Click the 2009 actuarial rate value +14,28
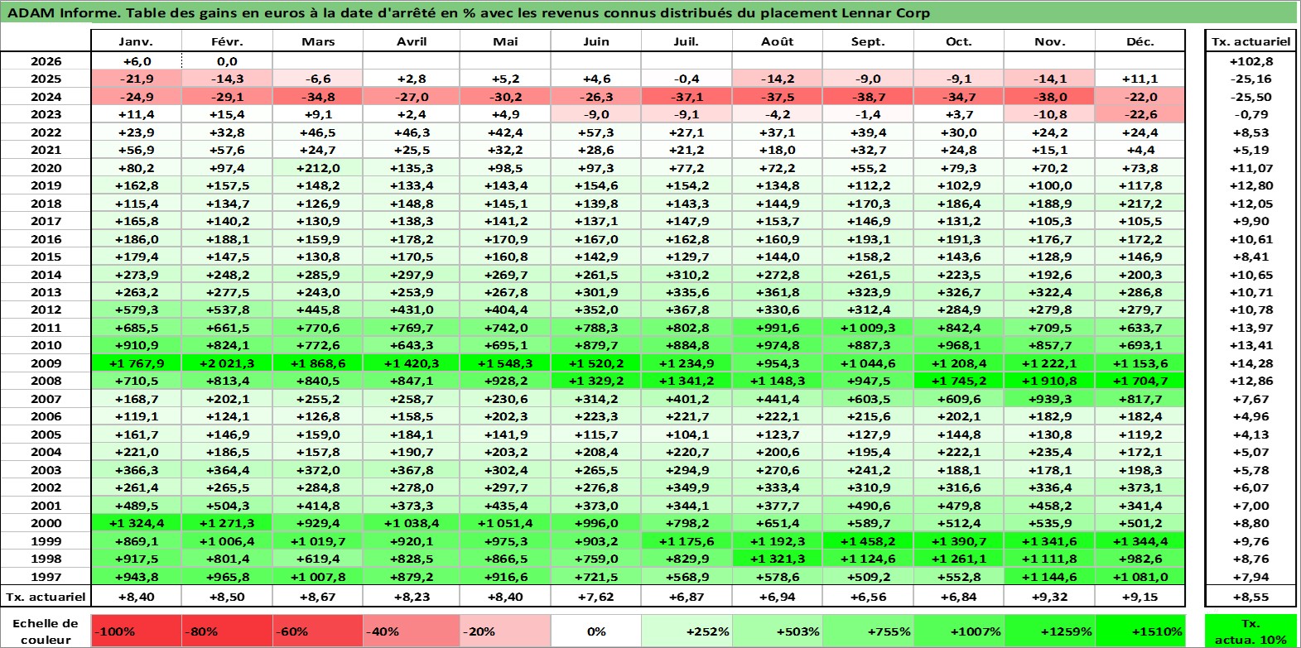Viewport: 1301px width, 648px height. click(x=1250, y=363)
